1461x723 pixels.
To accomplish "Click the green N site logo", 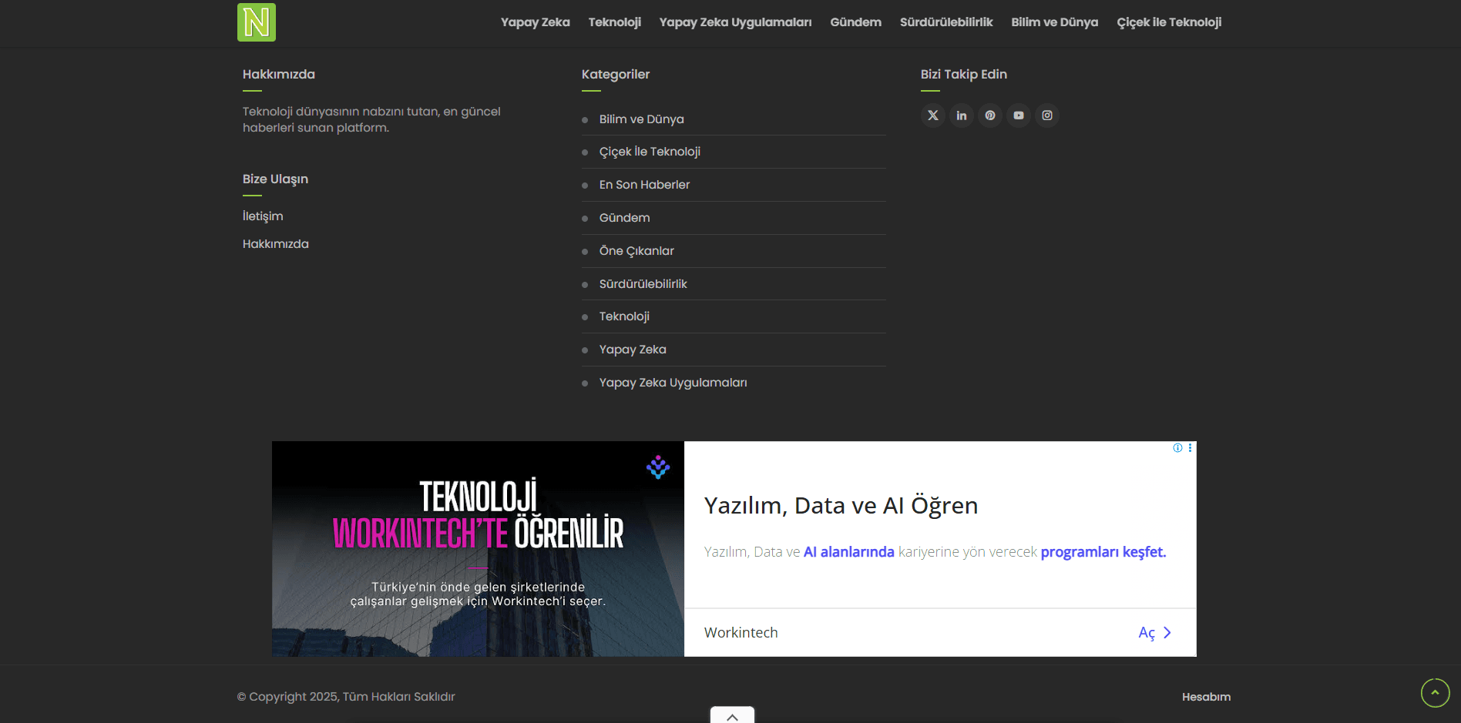I will click(x=257, y=22).
